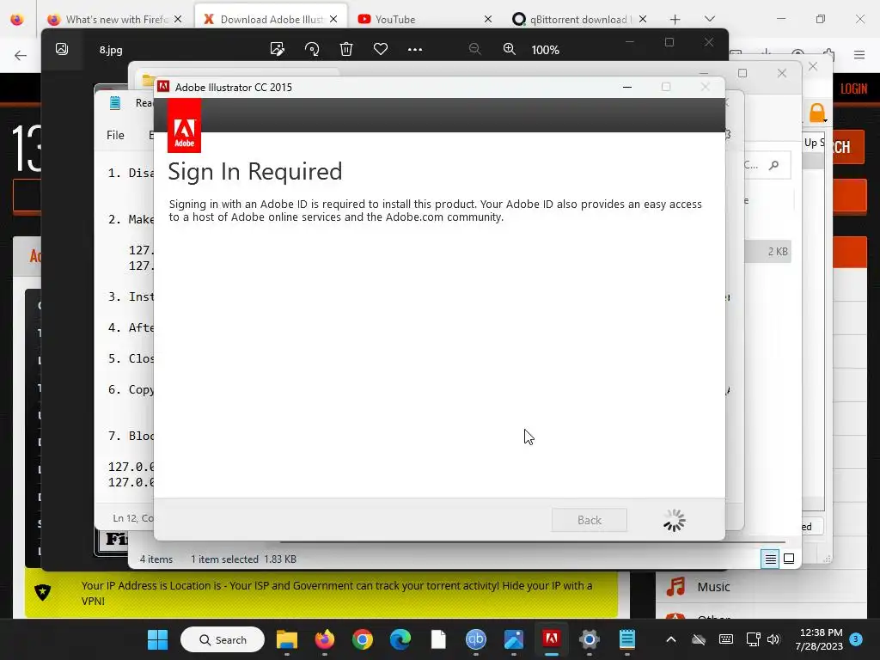This screenshot has height=660, width=880.
Task: Click the '4 items' status text
Action: [x=156, y=559]
